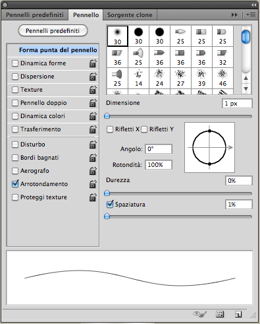Enable Dinamica forme checkbox
Screen dimensions: 260x324
tap(15, 63)
